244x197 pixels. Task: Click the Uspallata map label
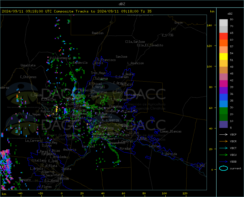[28, 65]
